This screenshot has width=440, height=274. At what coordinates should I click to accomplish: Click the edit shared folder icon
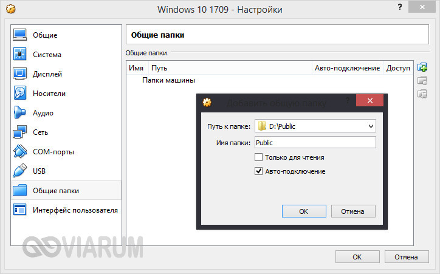point(422,80)
